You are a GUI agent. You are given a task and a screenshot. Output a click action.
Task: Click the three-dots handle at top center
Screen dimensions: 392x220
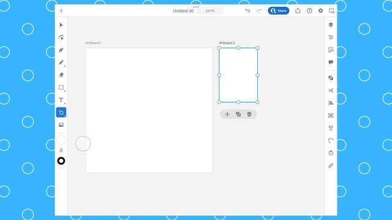tap(196, 7)
